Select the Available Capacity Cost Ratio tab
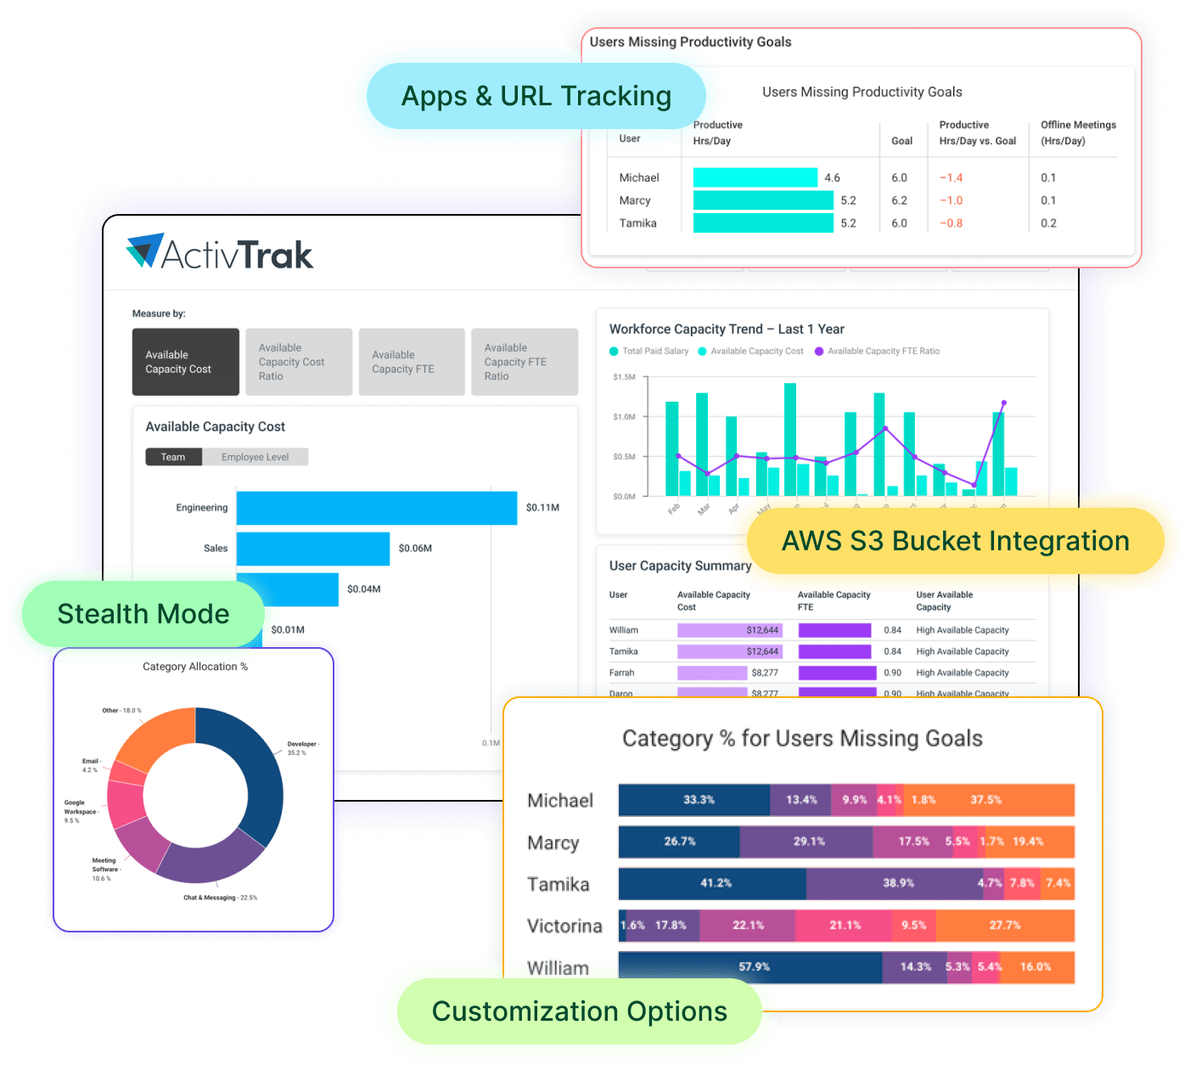 [x=299, y=362]
